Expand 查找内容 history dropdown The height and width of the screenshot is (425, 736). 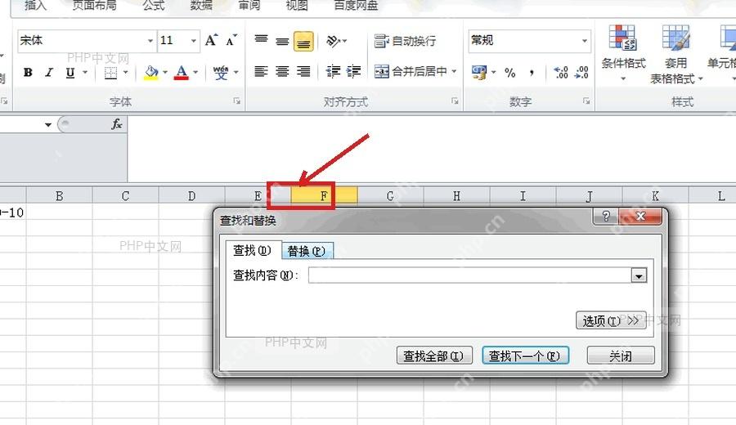point(639,275)
